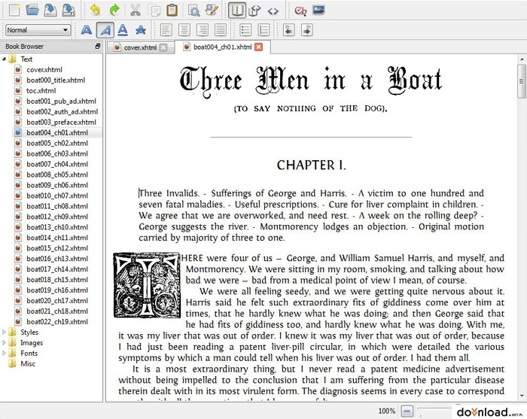Switch to Split View mode

(x=254, y=10)
